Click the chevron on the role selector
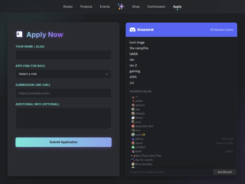The width and height of the screenshot is (245, 184). click(107, 74)
